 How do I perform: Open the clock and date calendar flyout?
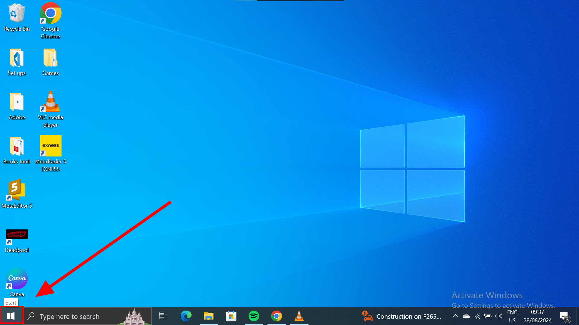(537, 316)
